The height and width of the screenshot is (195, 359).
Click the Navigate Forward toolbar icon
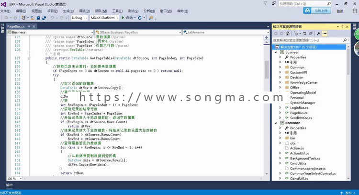pos(15,18)
